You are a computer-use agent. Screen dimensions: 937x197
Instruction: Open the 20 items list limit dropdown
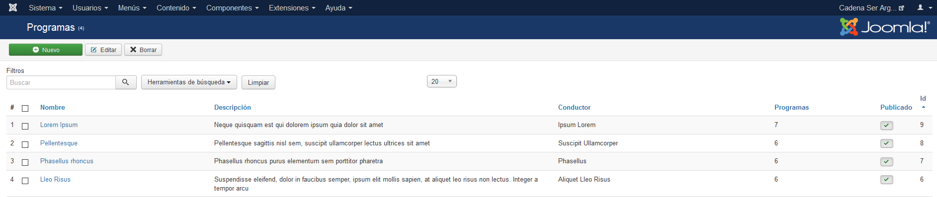click(441, 81)
